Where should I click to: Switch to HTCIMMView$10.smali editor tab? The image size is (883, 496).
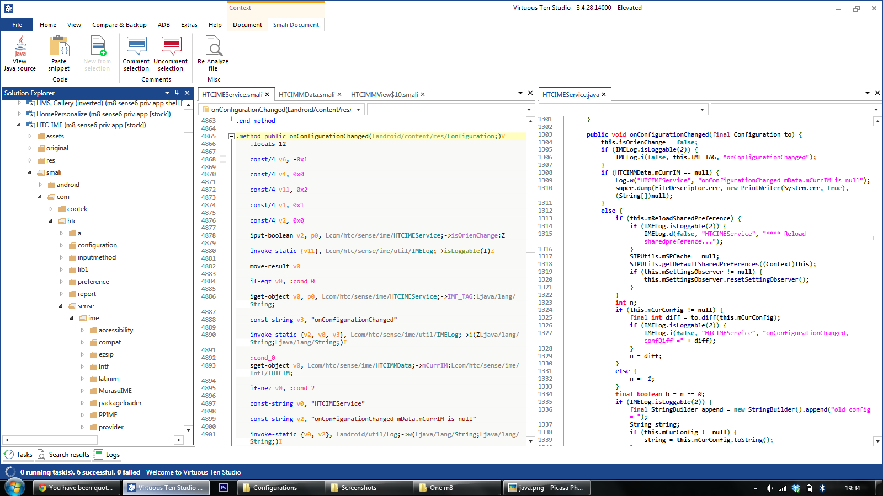pyautogui.click(x=385, y=95)
